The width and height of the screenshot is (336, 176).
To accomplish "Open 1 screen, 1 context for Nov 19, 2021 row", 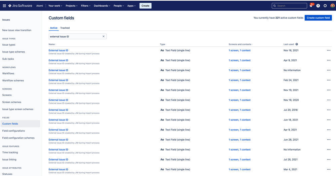I will click(x=239, y=90).
